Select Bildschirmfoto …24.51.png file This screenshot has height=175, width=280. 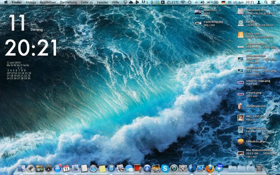[241, 47]
